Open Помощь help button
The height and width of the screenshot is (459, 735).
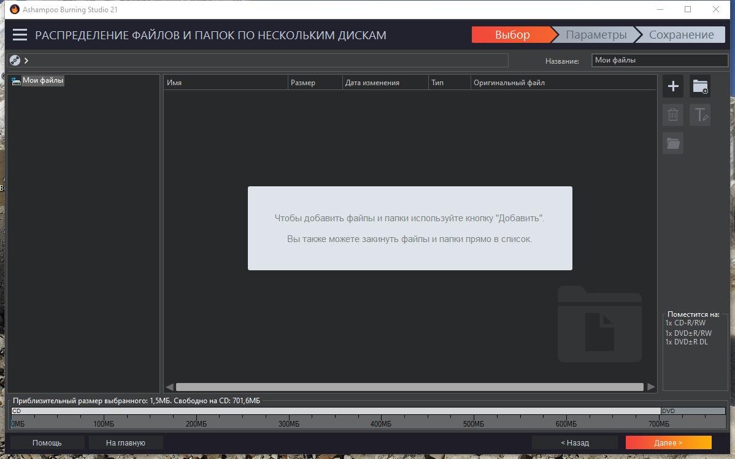tap(47, 442)
